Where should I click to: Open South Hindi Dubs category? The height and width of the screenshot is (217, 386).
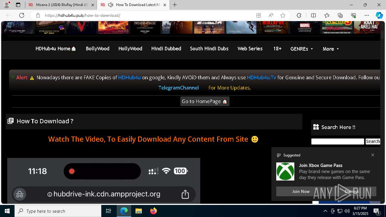click(x=209, y=49)
